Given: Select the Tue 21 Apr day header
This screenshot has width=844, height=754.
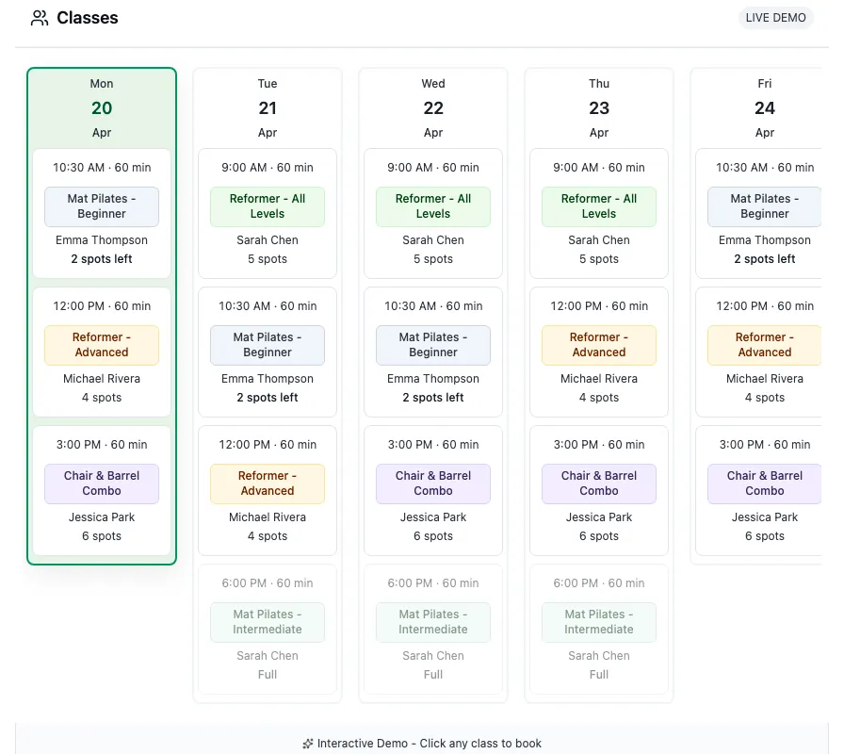Looking at the screenshot, I should coord(267,107).
